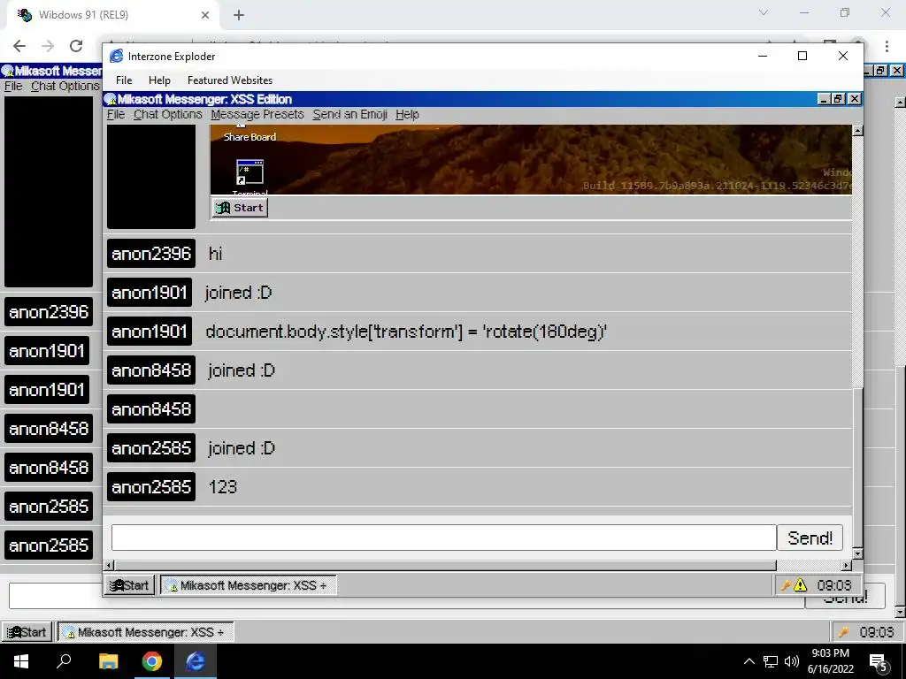Click the left arrow of the horizontal scrollbar
This screenshot has width=906, height=679.
(x=110, y=565)
